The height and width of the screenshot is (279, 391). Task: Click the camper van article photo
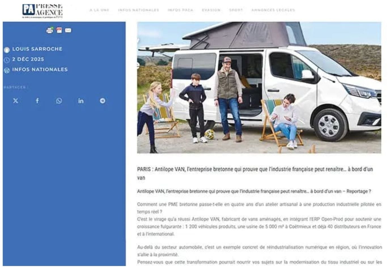coord(259,88)
